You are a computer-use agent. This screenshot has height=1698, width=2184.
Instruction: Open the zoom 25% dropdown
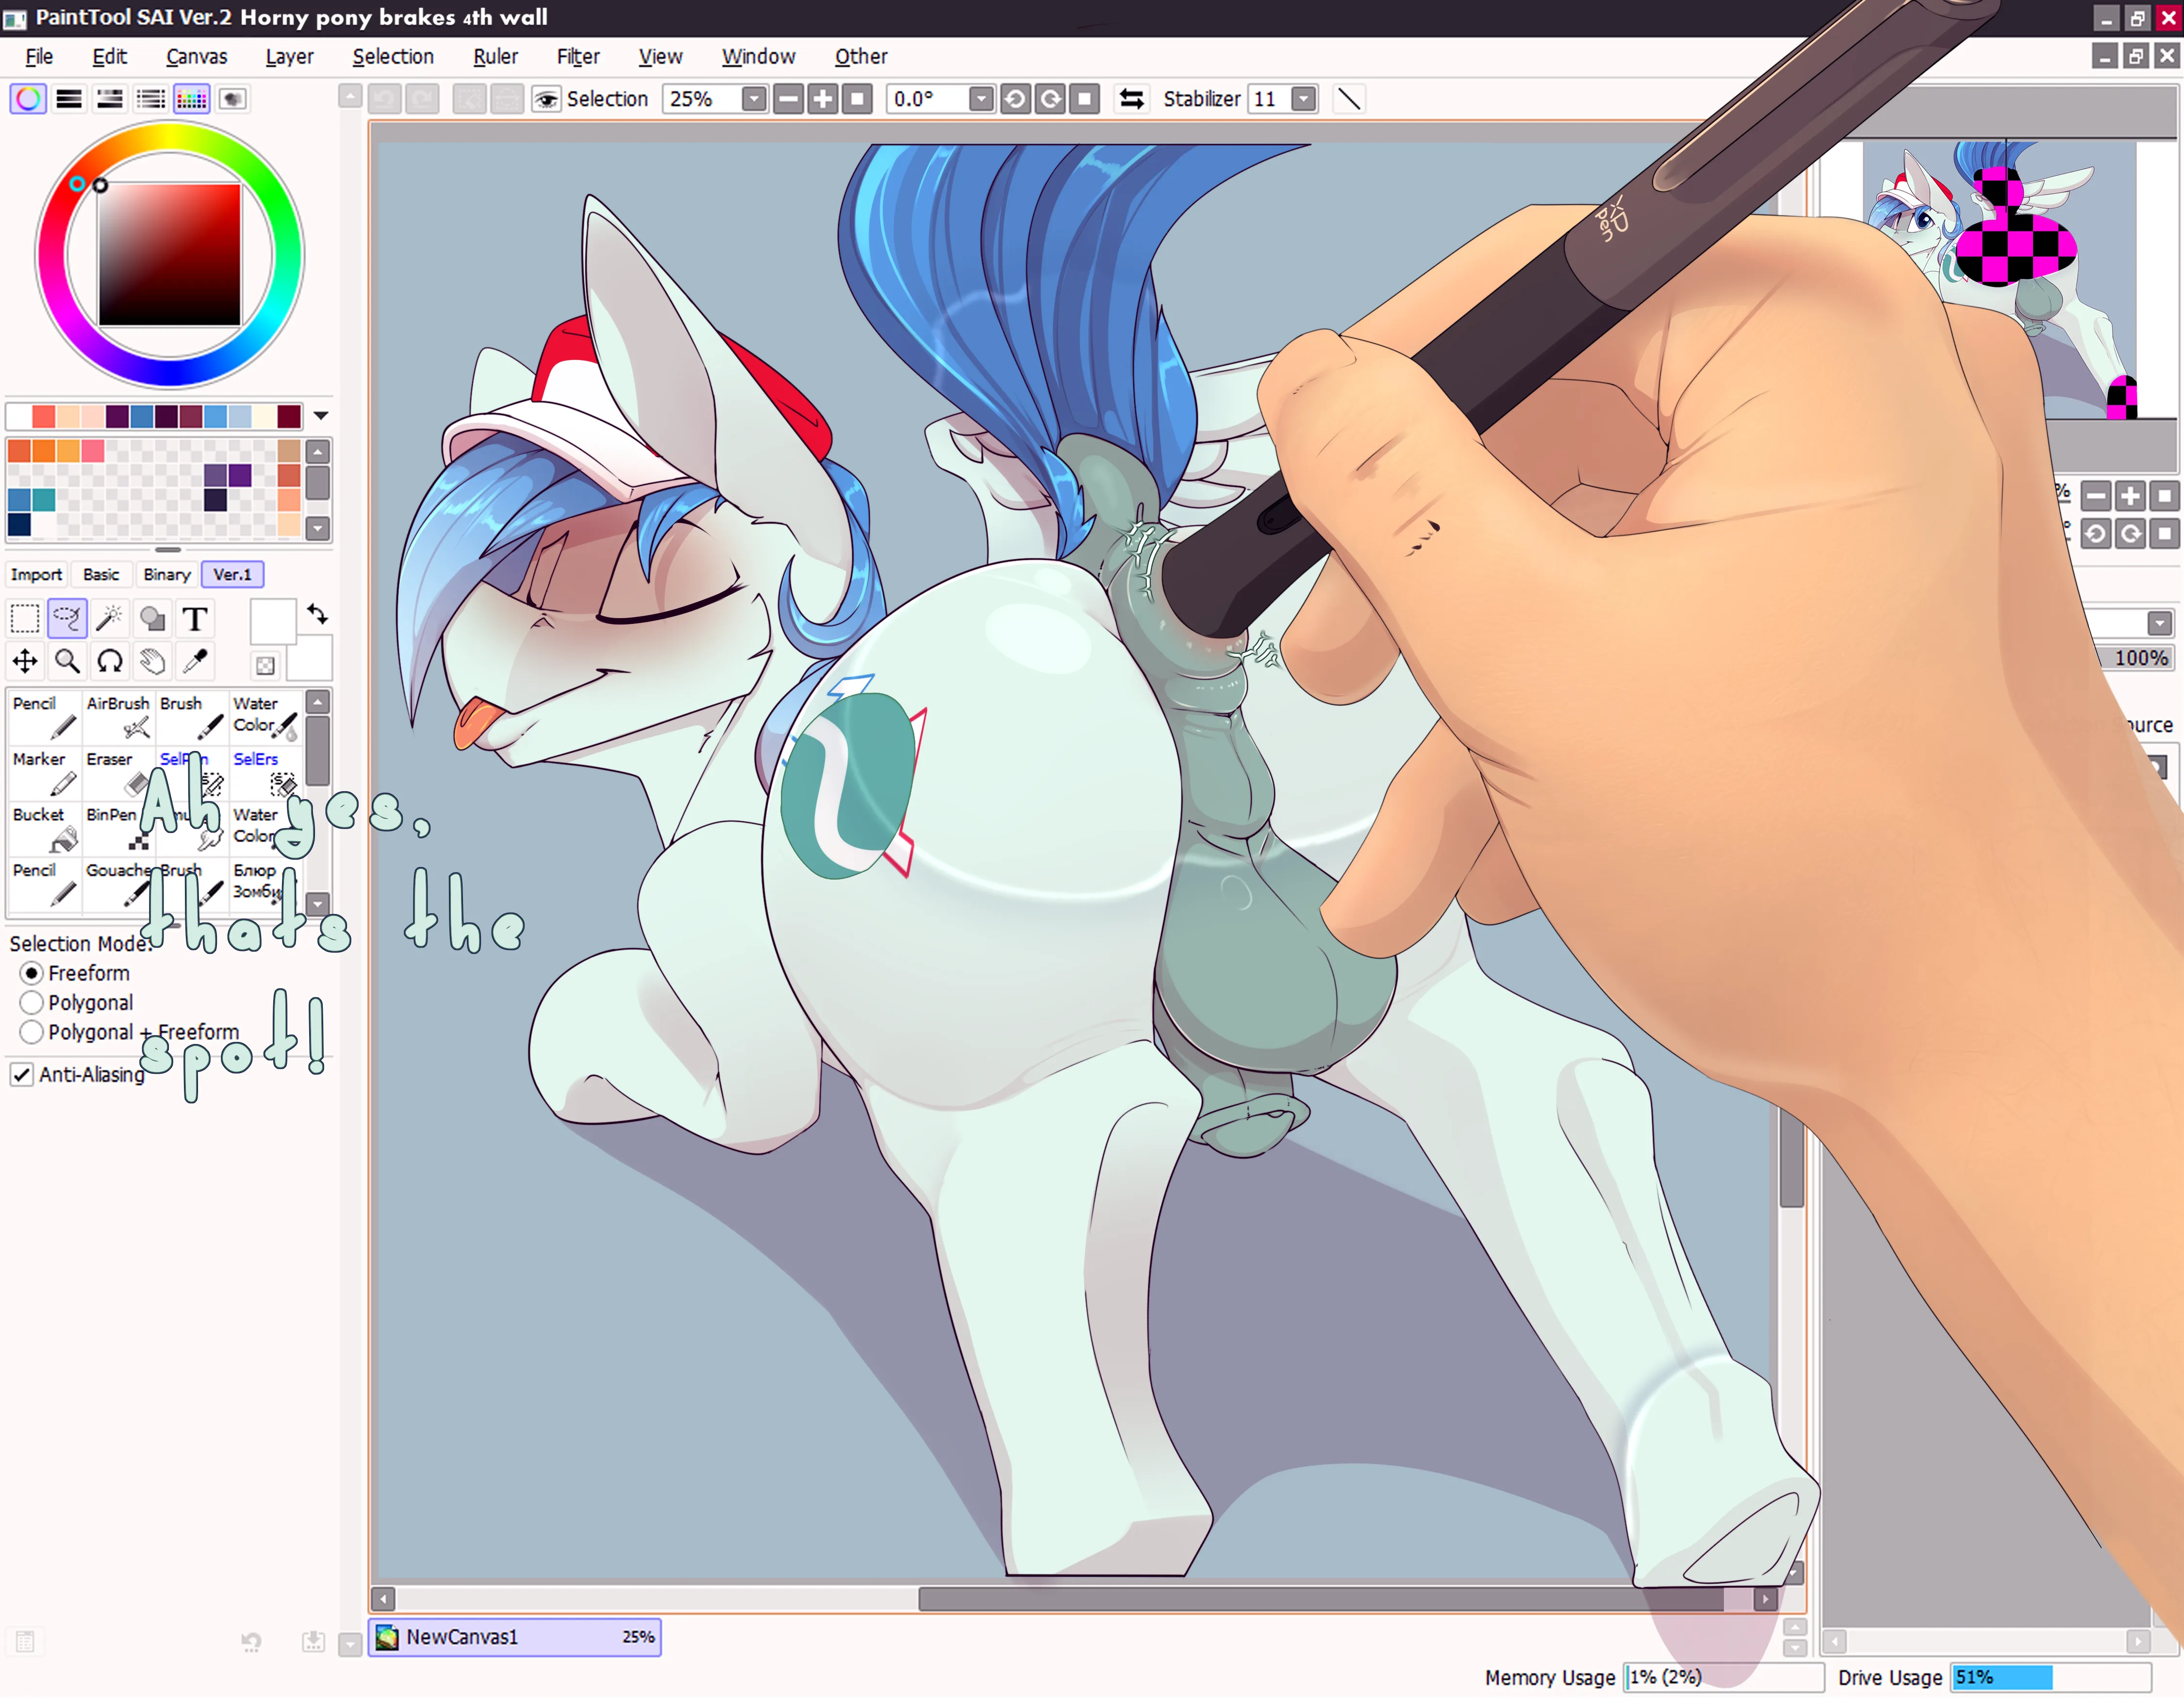754,99
